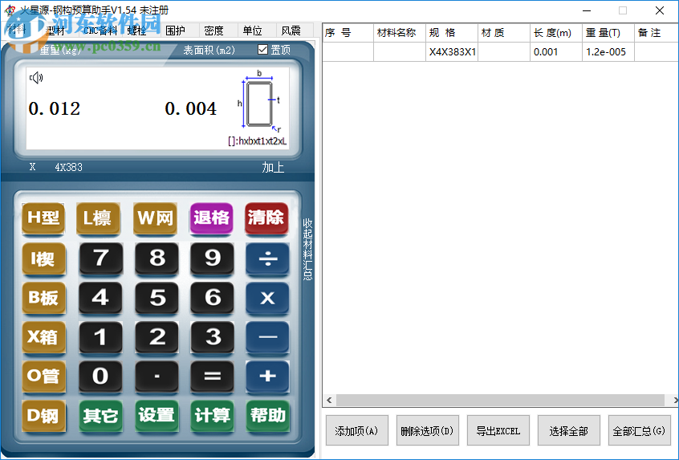Click the scrollbar left arrow
This screenshot has height=460, width=679.
click(329, 400)
